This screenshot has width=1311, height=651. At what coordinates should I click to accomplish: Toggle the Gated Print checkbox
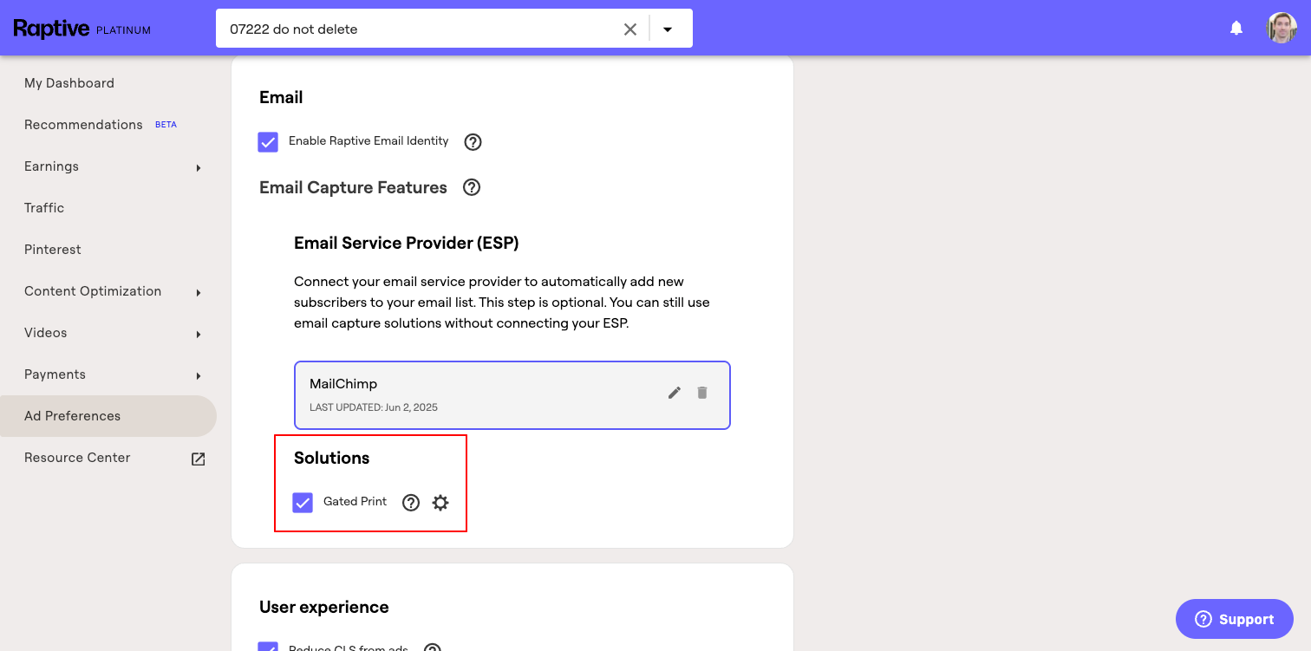tap(303, 503)
